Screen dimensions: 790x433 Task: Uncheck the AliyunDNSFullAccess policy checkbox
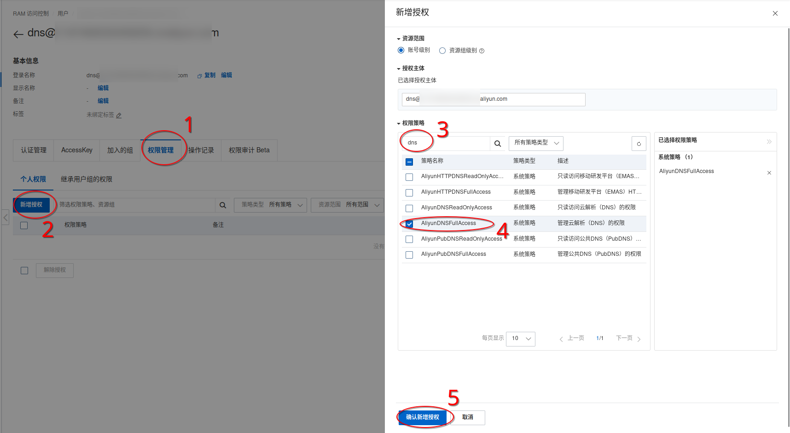tap(409, 224)
